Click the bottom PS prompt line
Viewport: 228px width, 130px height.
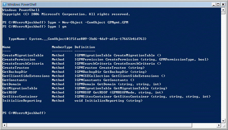24,113
